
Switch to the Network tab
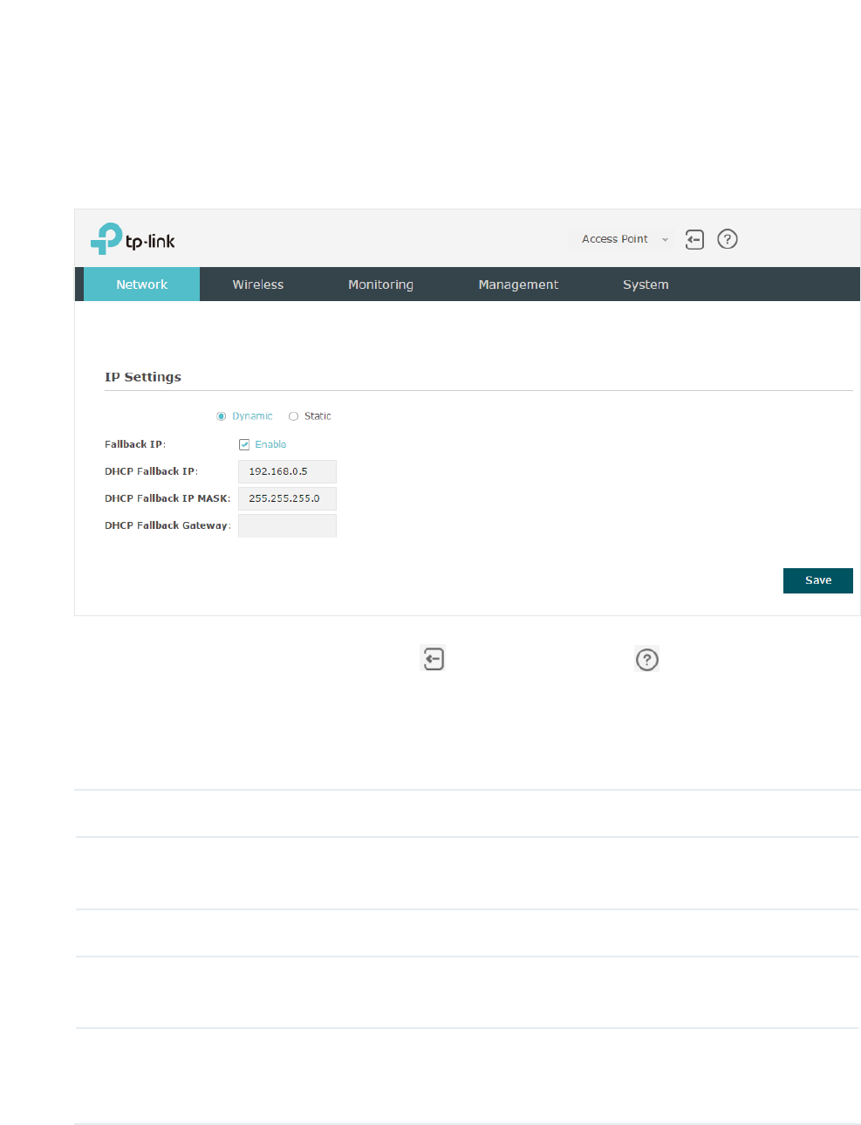point(141,285)
